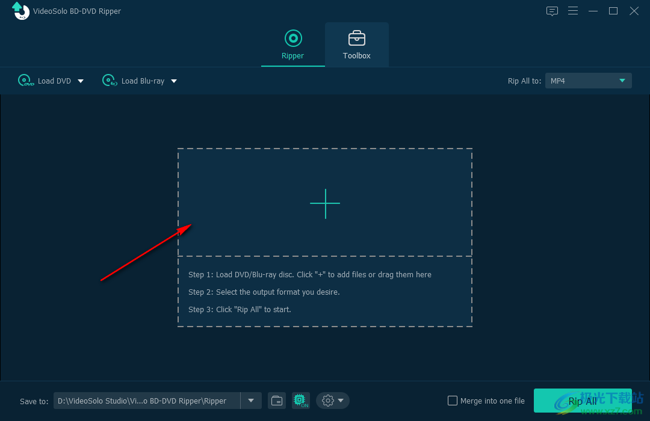Click the Load DVD label

[x=54, y=81]
